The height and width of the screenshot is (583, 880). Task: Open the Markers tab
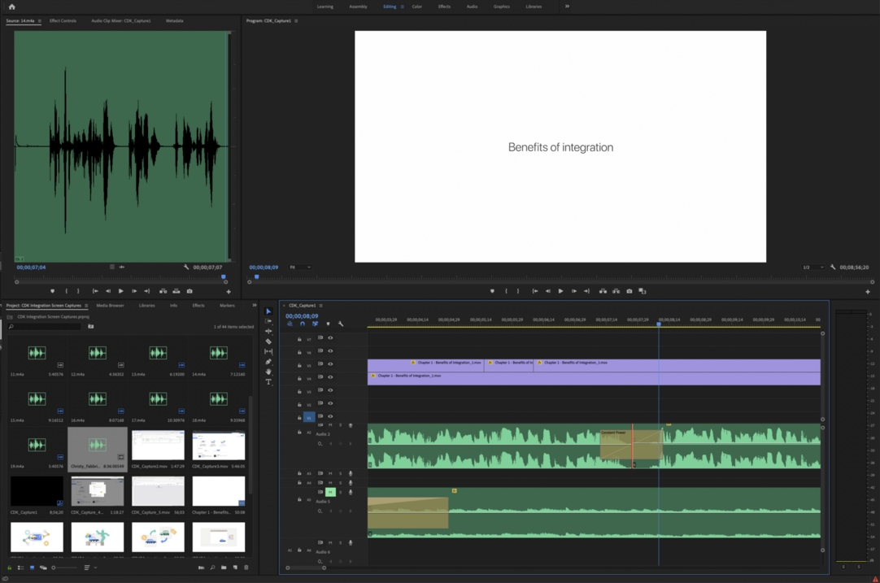click(227, 305)
